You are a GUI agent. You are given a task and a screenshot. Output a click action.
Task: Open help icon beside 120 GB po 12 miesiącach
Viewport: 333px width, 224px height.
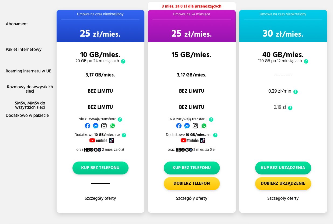pos(306,61)
